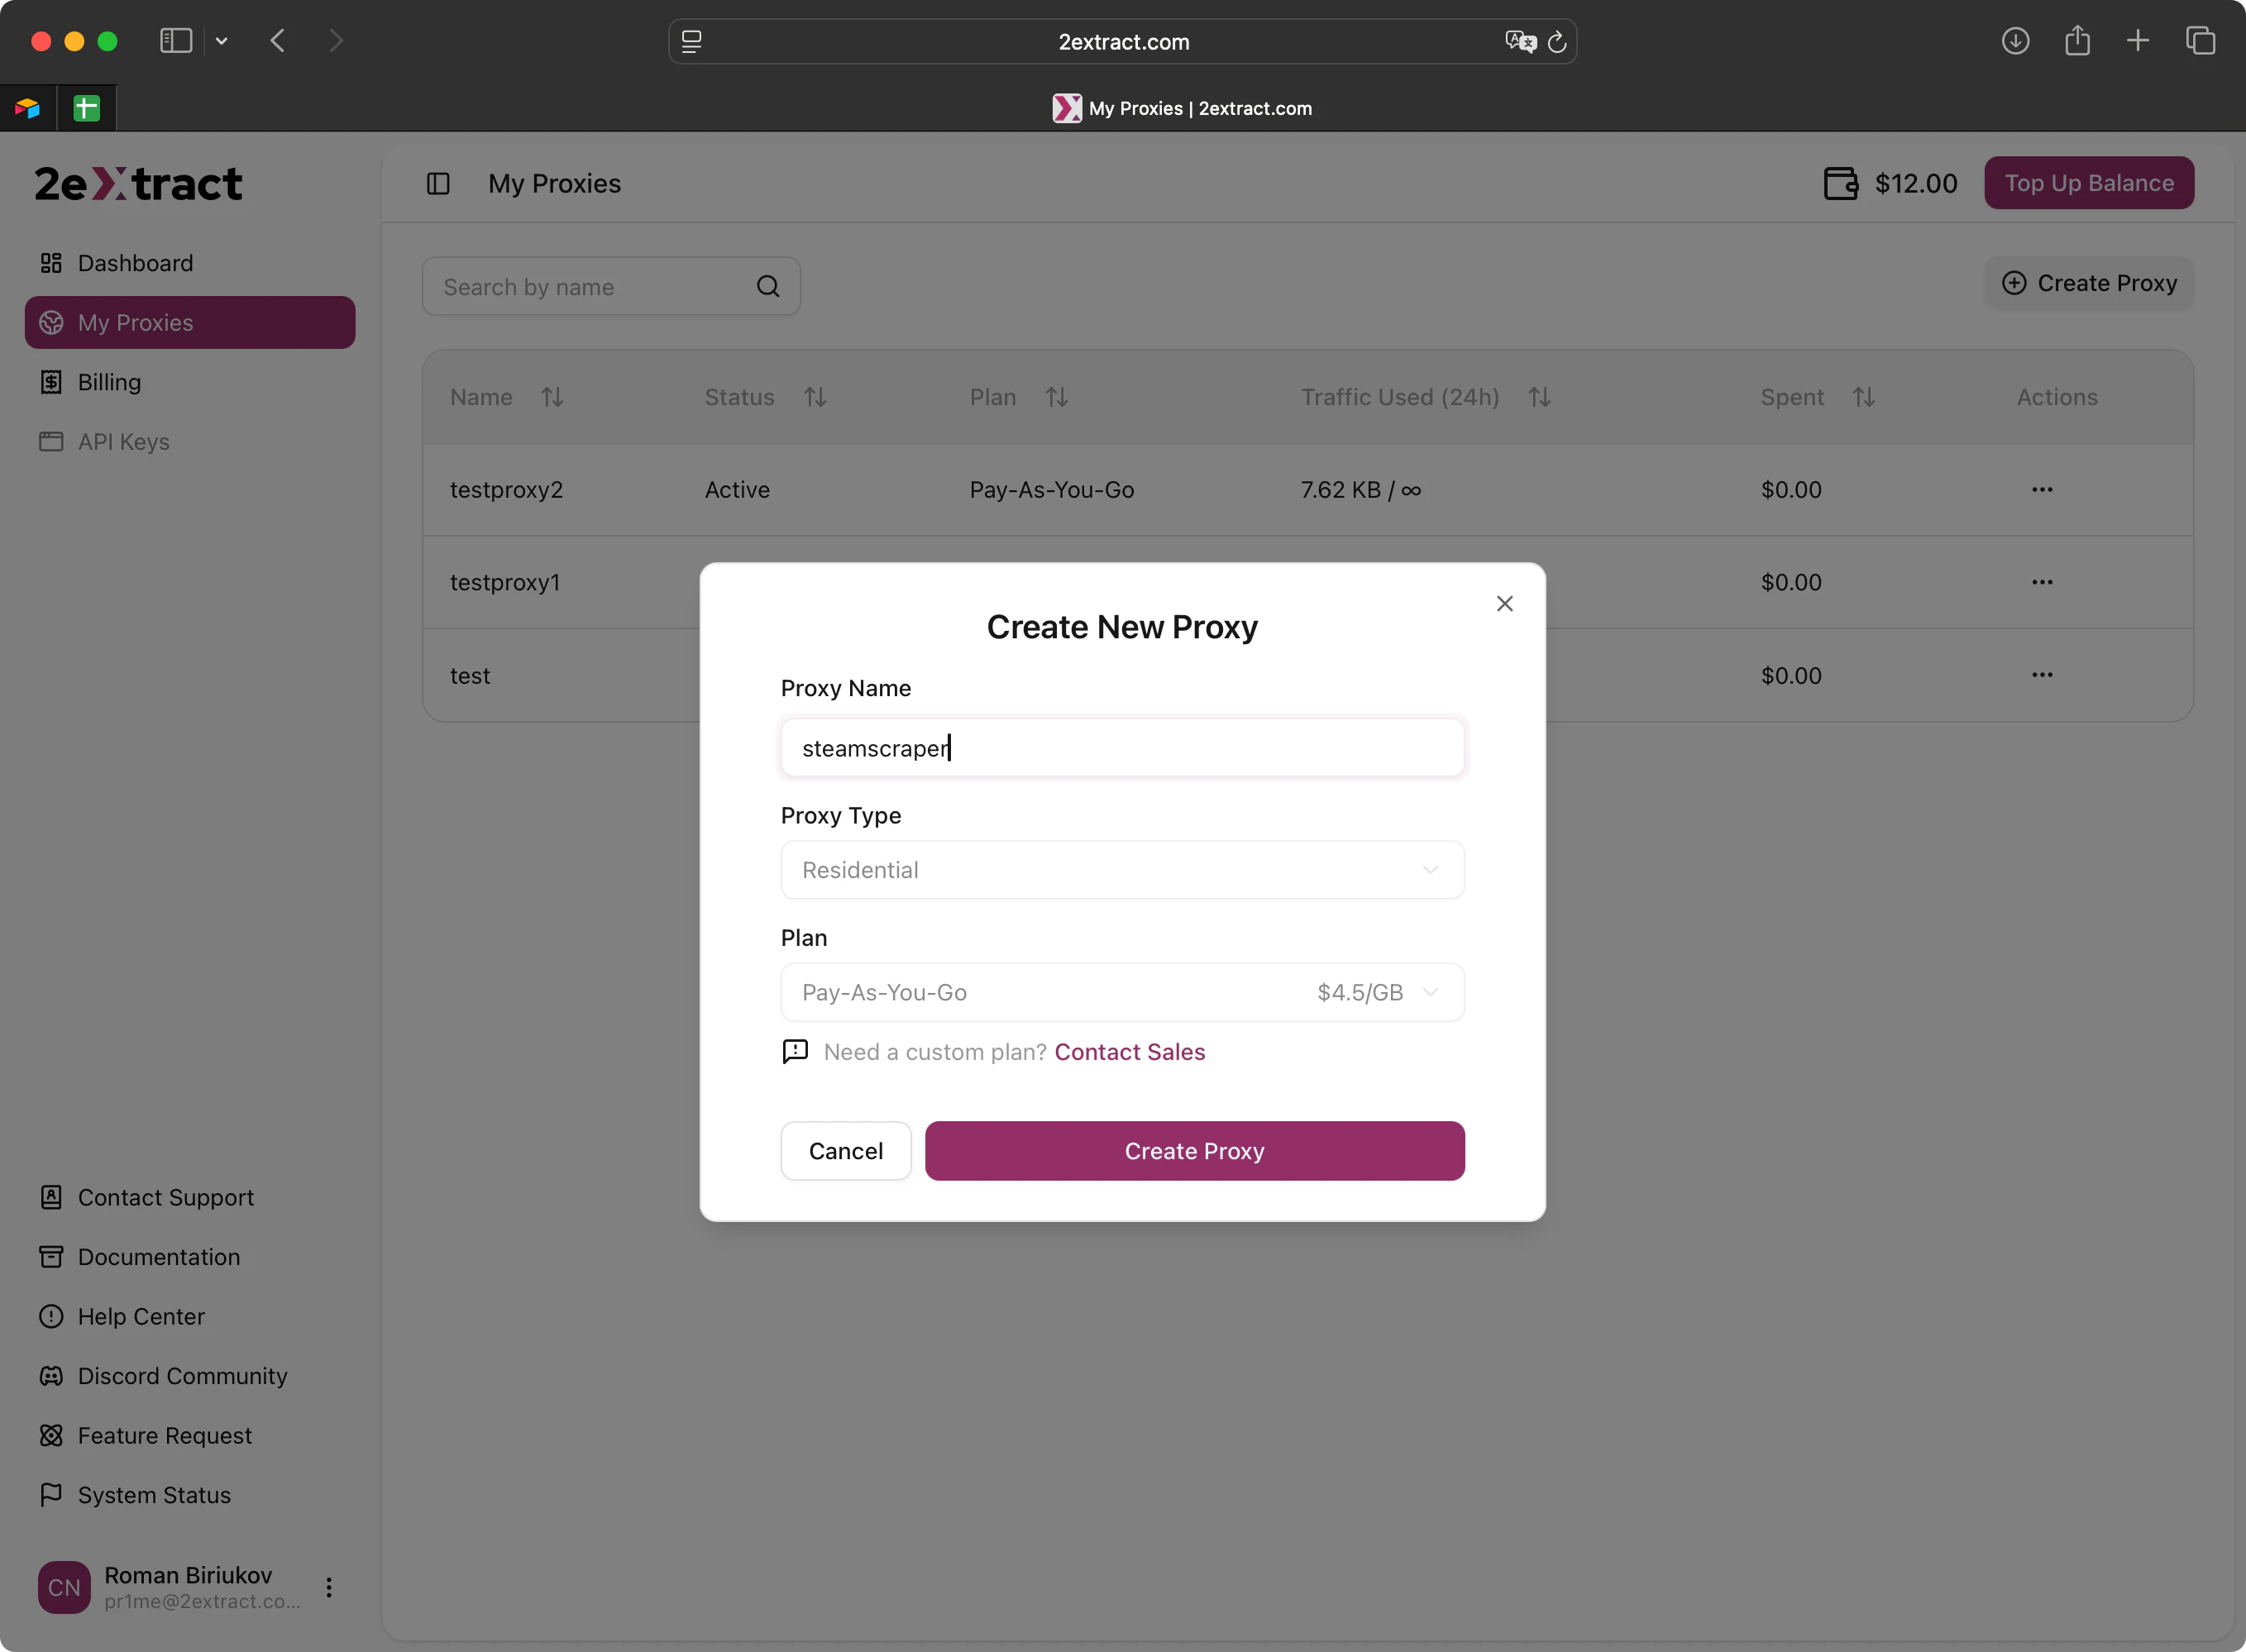
Task: Sort the table by Name column
Action: [x=552, y=397]
